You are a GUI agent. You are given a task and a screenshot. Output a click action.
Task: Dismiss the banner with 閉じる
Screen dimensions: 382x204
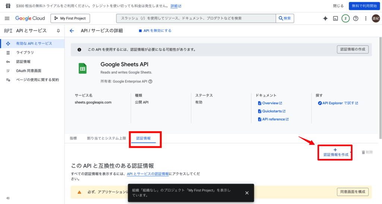pos(338,6)
